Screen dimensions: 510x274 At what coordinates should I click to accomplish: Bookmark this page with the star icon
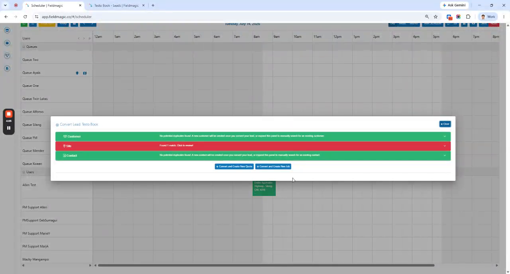[435, 17]
